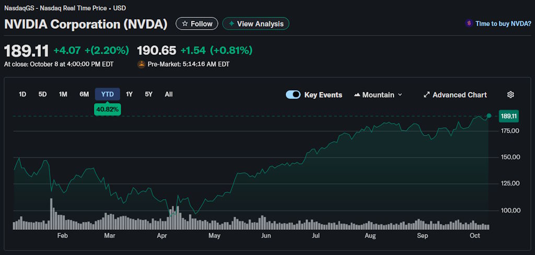The width and height of the screenshot is (535, 255).
Task: Switch to the 5D range tab
Action: tap(42, 94)
